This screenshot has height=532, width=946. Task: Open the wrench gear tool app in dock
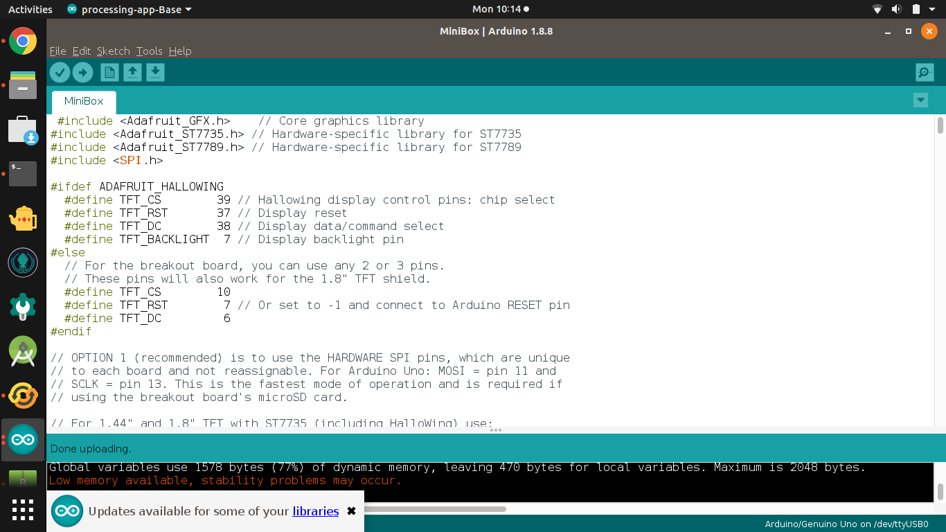pyautogui.click(x=23, y=307)
